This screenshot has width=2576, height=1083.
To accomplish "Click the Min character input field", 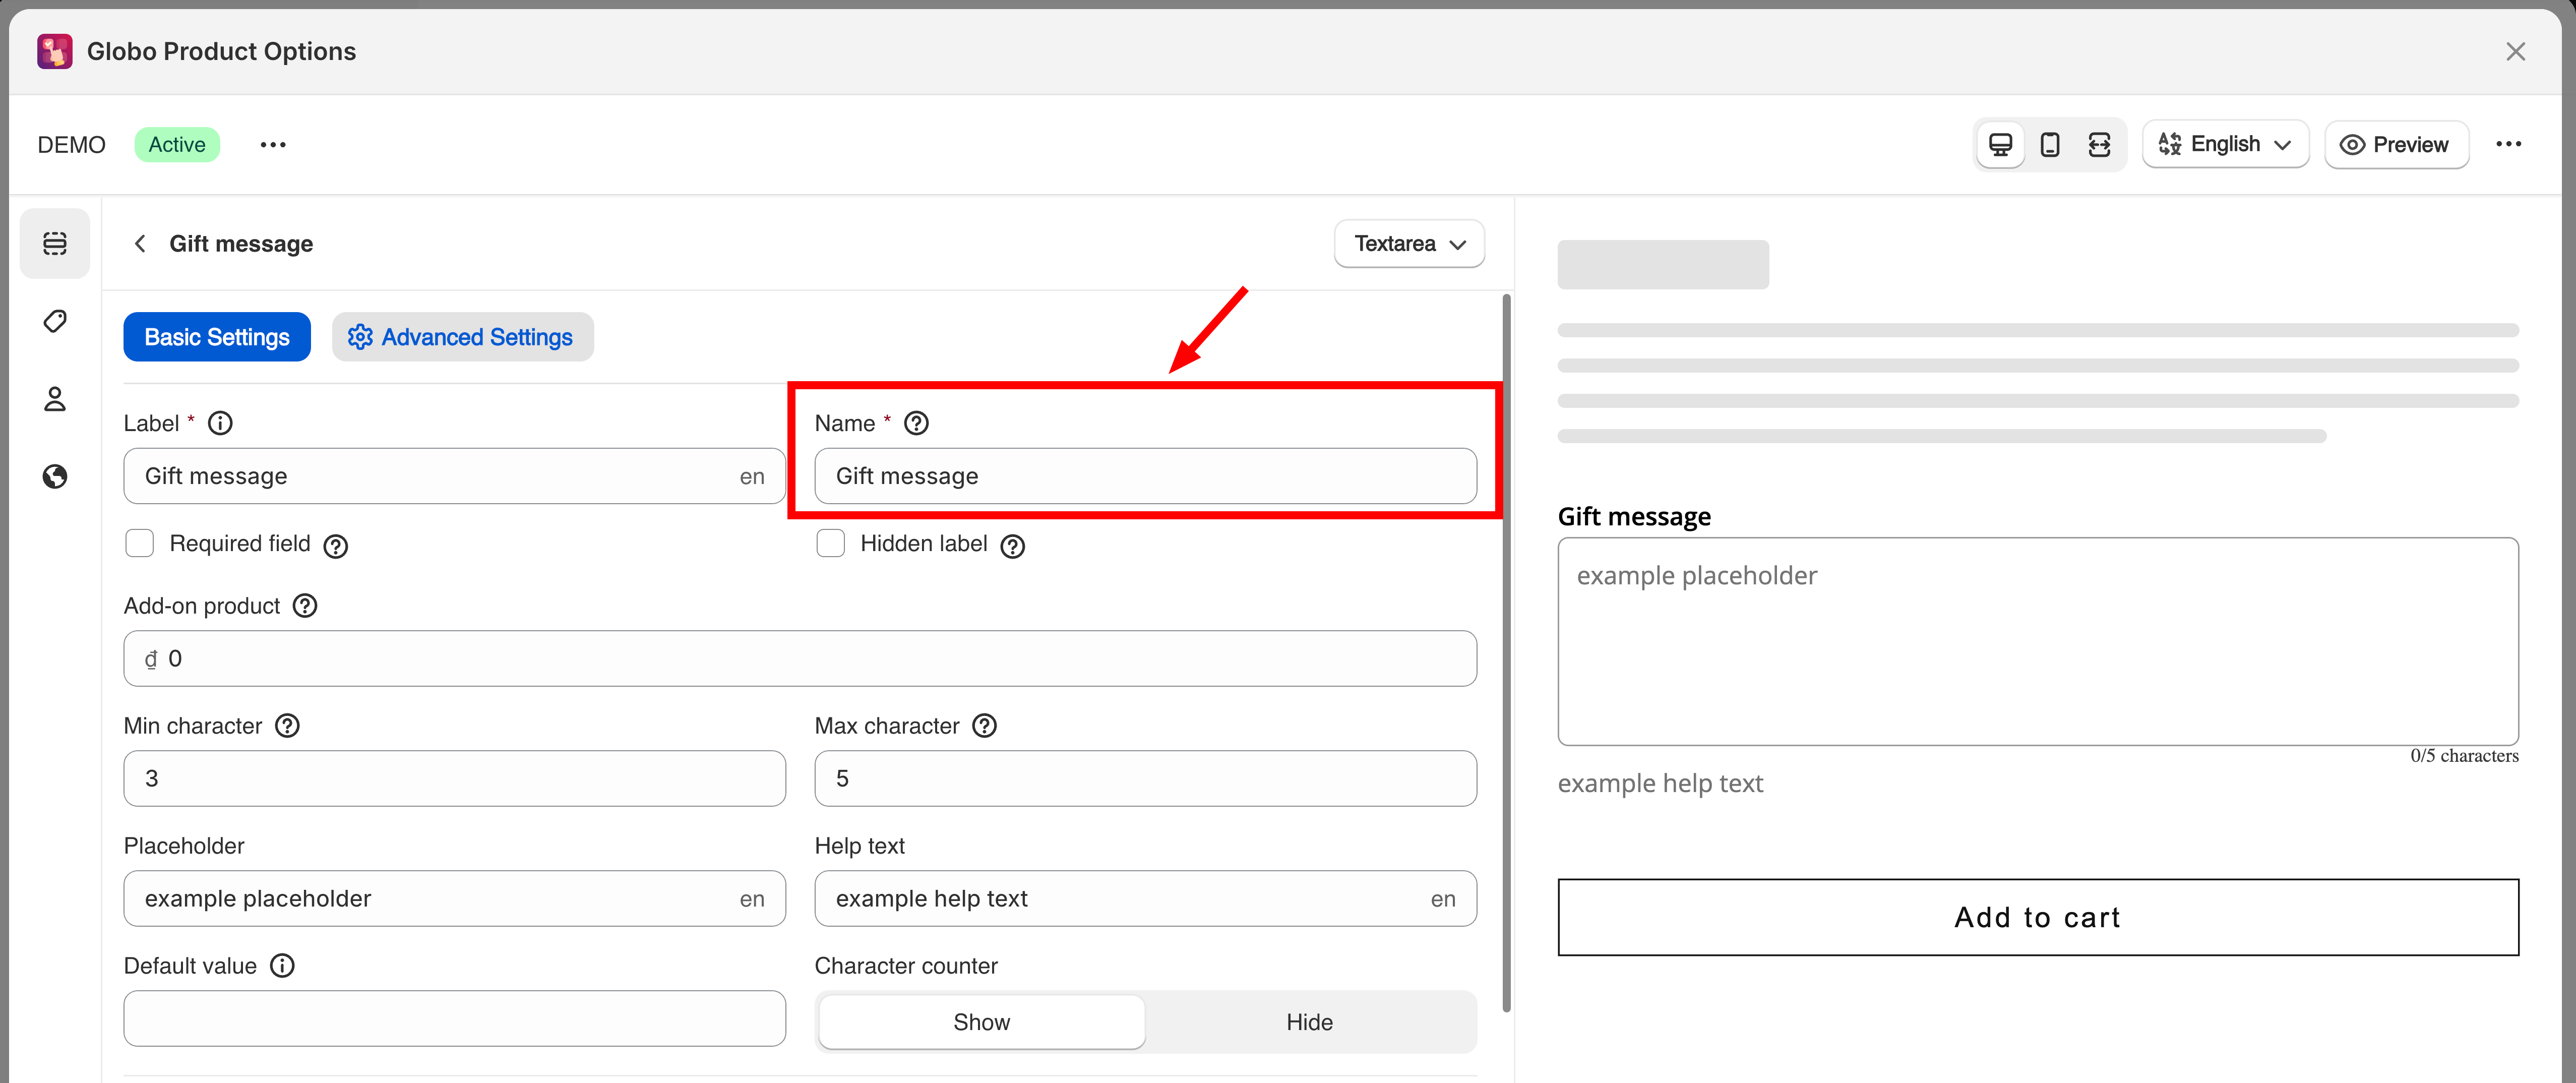I will (454, 778).
